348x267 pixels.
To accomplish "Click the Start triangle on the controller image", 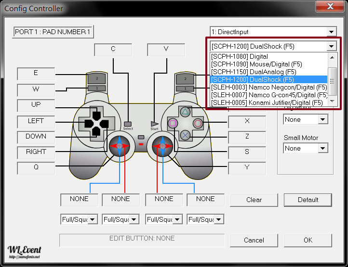I will tap(154, 124).
